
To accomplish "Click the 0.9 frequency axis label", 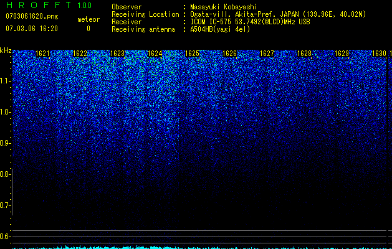I will [x=5, y=143].
